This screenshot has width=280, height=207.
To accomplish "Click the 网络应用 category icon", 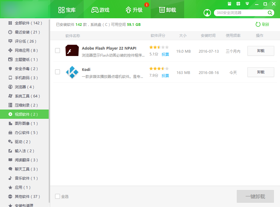I will tap(10, 50).
